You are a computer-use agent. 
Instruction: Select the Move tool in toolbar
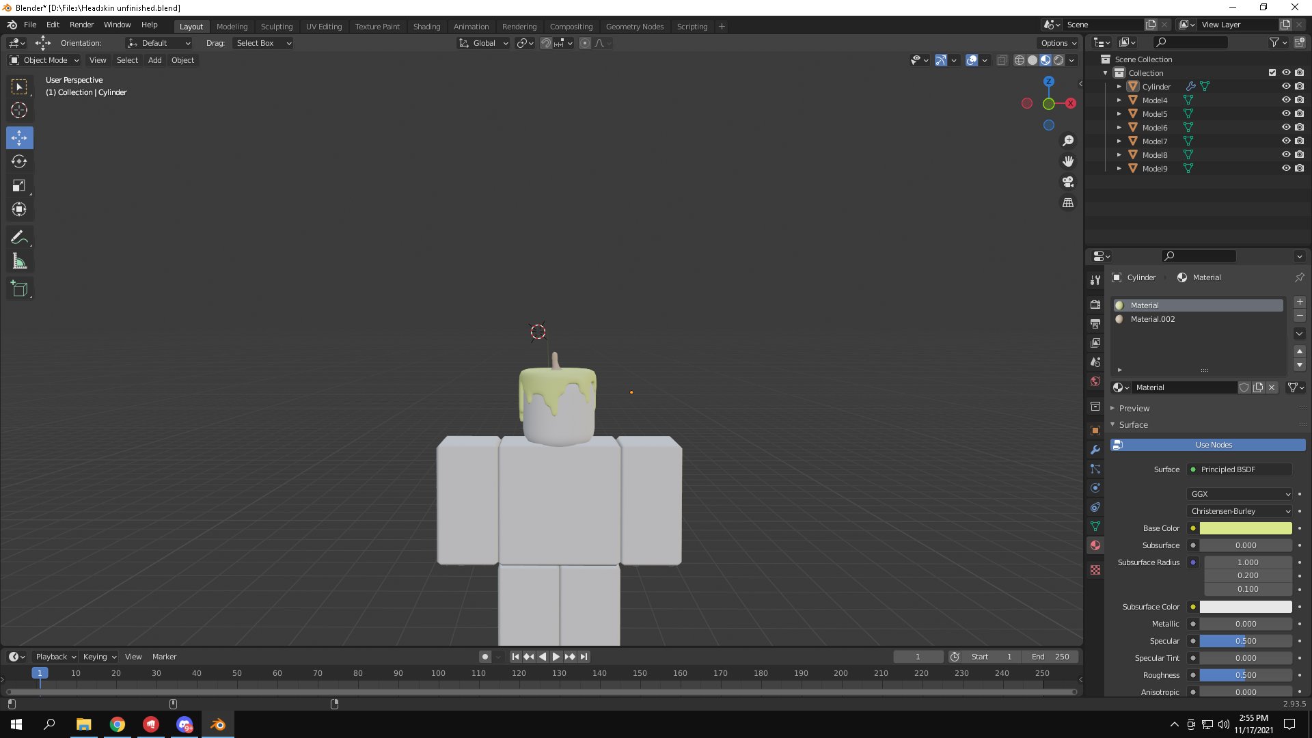click(x=20, y=137)
